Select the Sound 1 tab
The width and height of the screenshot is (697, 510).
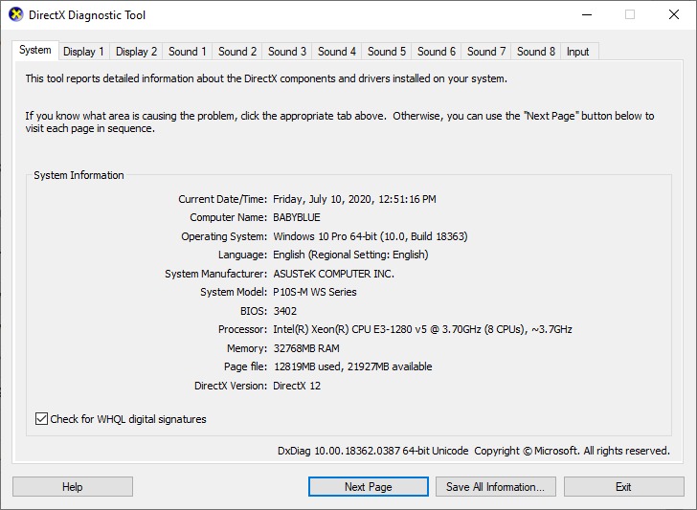(x=188, y=52)
